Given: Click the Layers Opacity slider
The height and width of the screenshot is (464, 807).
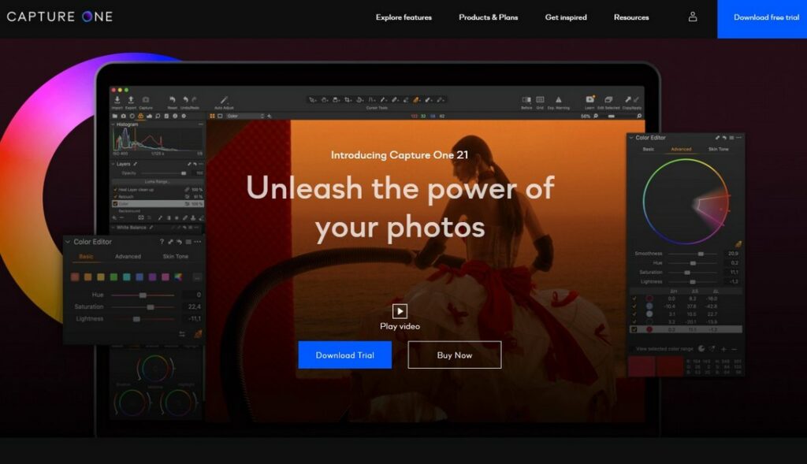Looking at the screenshot, I should pos(164,173).
